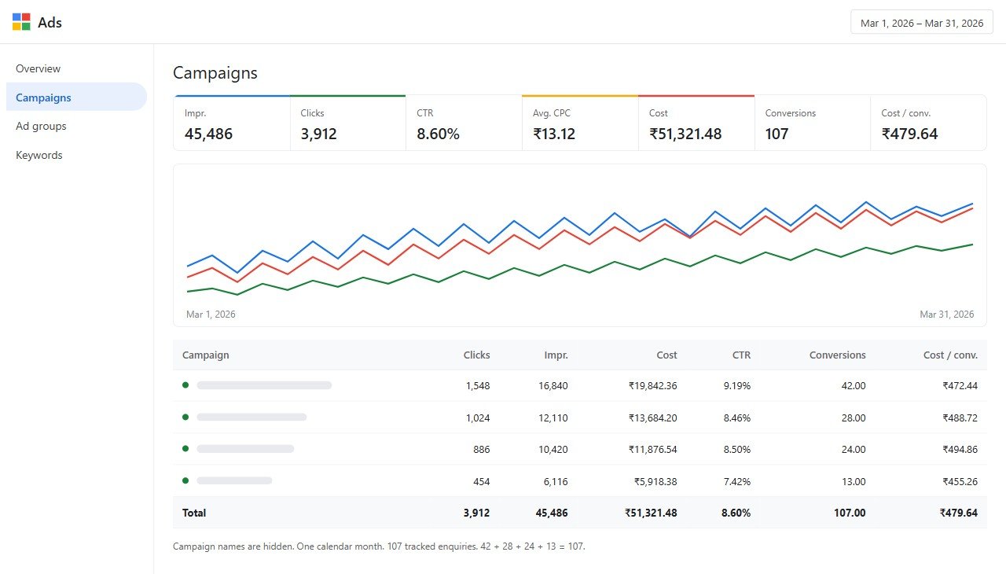The width and height of the screenshot is (1006, 574).
Task: Open hidden campaign name in ₹5,918.38 row
Action: coord(234,480)
